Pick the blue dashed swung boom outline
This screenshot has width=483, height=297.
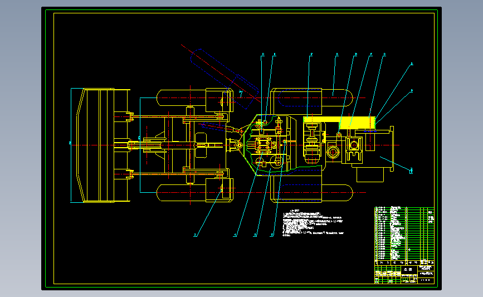pos(225,79)
